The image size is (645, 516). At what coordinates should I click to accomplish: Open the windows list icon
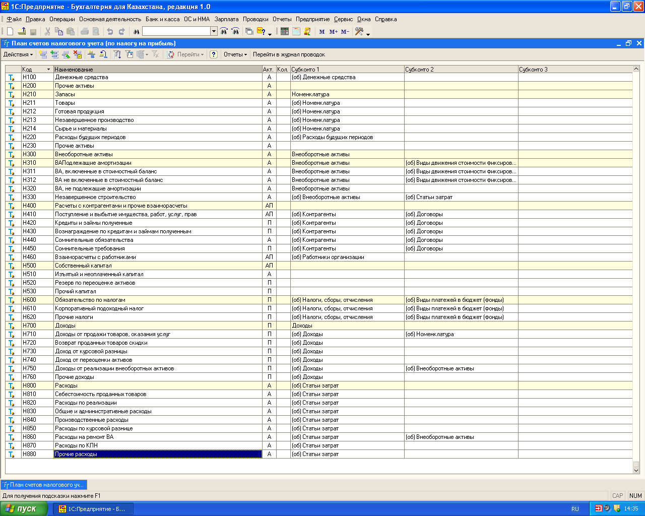tap(249, 31)
